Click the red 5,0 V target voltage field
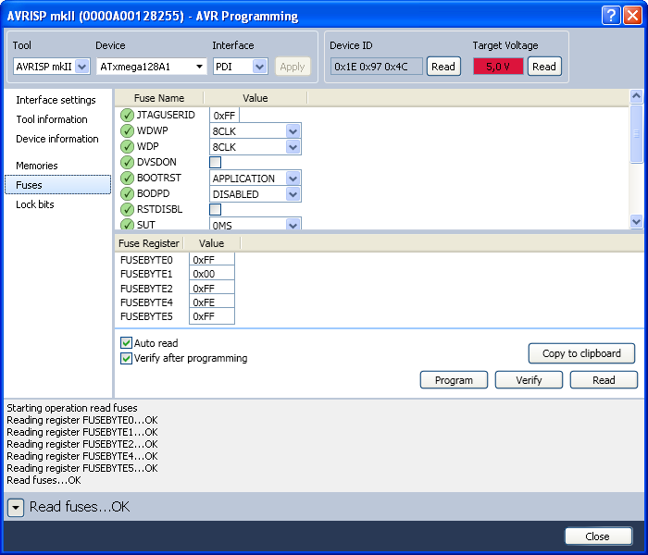Viewport: 648px width, 555px height. click(498, 67)
